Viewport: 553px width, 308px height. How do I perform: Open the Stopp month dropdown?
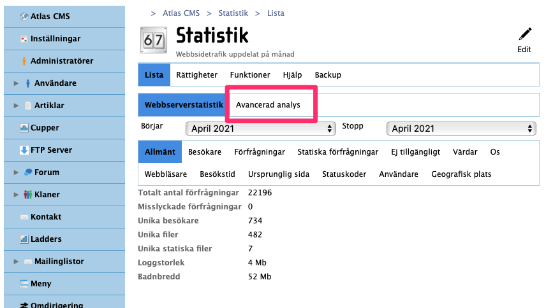tap(461, 129)
